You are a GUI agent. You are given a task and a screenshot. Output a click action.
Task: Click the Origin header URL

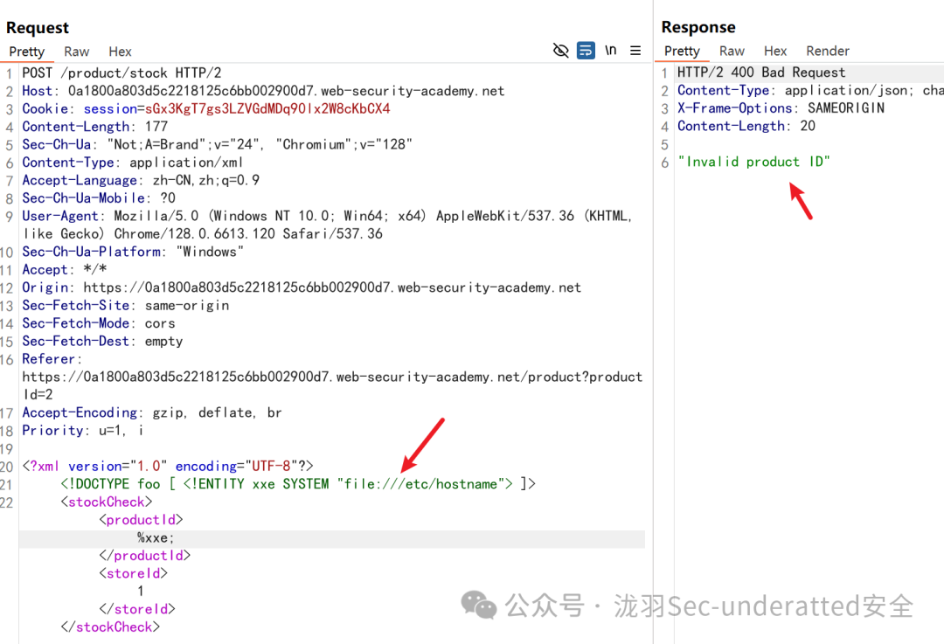332,287
